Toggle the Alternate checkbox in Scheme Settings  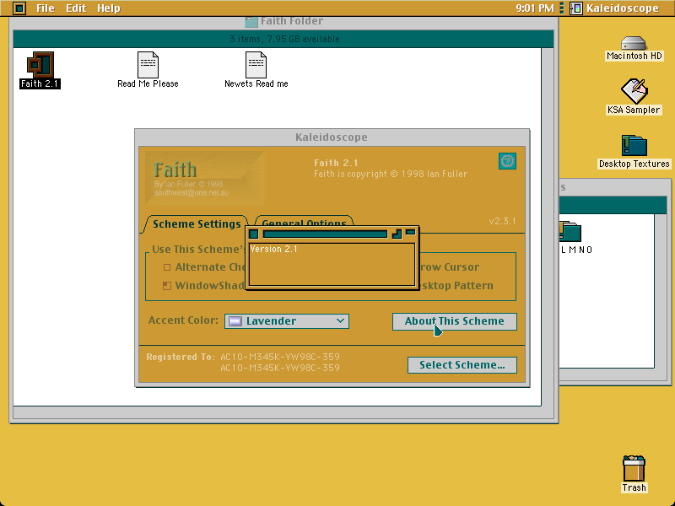click(x=167, y=267)
